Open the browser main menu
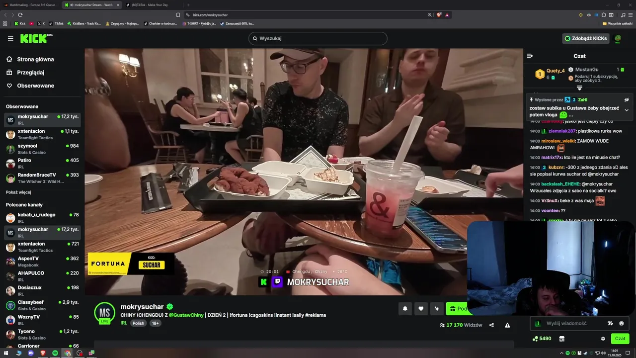Screen dimensions: 636x358 (630, 15)
